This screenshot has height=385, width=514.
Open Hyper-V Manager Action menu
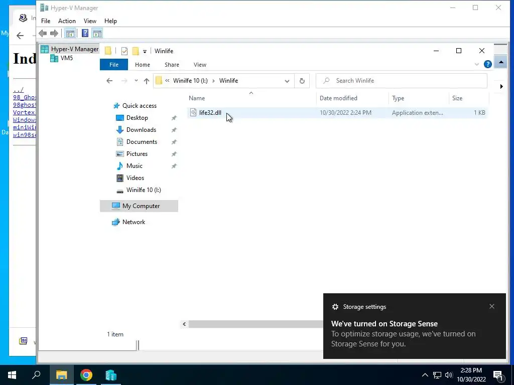pos(67,21)
